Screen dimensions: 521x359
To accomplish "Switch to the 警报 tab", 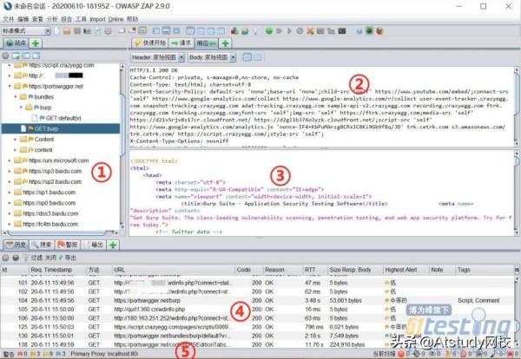I will (68, 245).
